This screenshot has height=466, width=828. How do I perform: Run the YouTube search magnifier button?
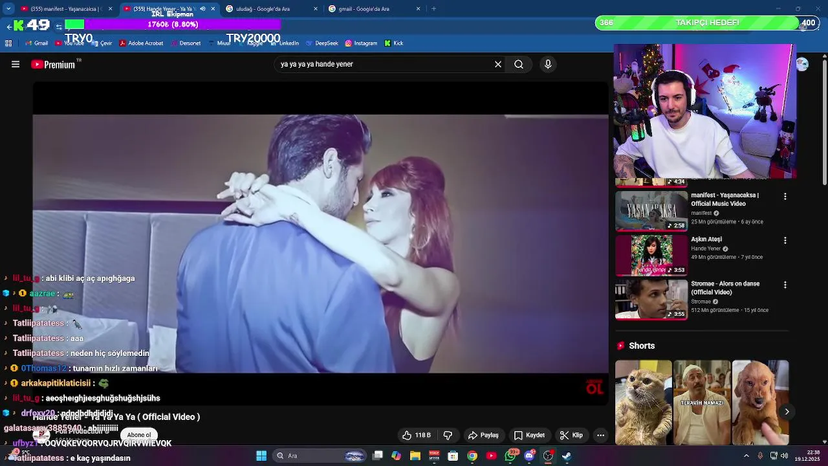tap(519, 64)
